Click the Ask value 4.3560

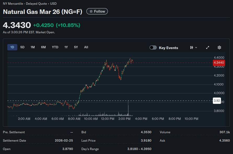(225, 141)
